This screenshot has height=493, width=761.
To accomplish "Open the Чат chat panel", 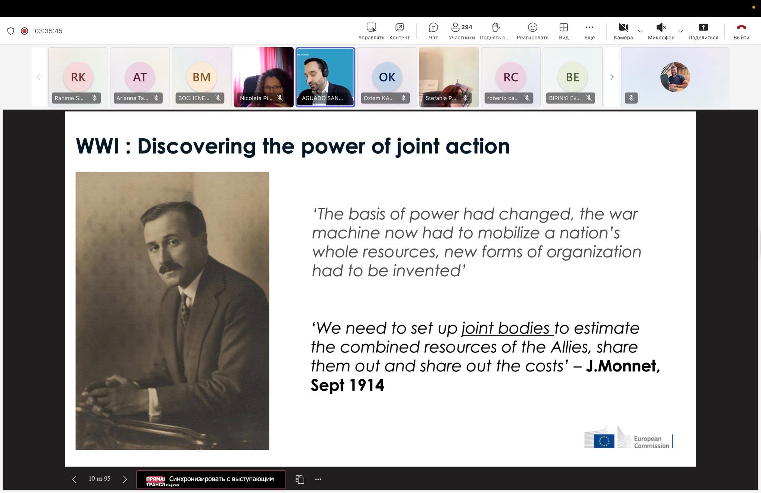I will pyautogui.click(x=433, y=31).
